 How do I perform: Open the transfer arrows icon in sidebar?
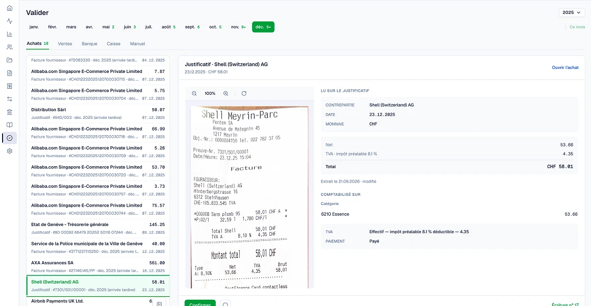pyautogui.click(x=10, y=99)
